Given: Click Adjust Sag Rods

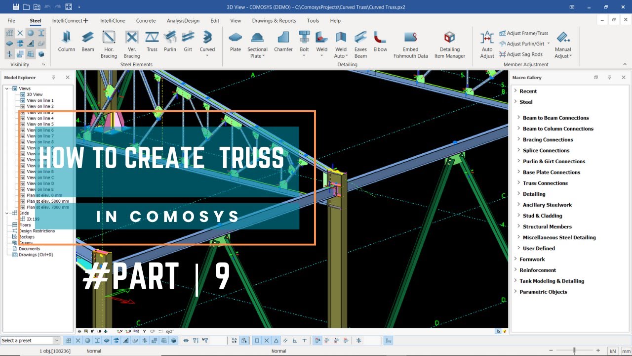Looking at the screenshot, I should (520, 54).
